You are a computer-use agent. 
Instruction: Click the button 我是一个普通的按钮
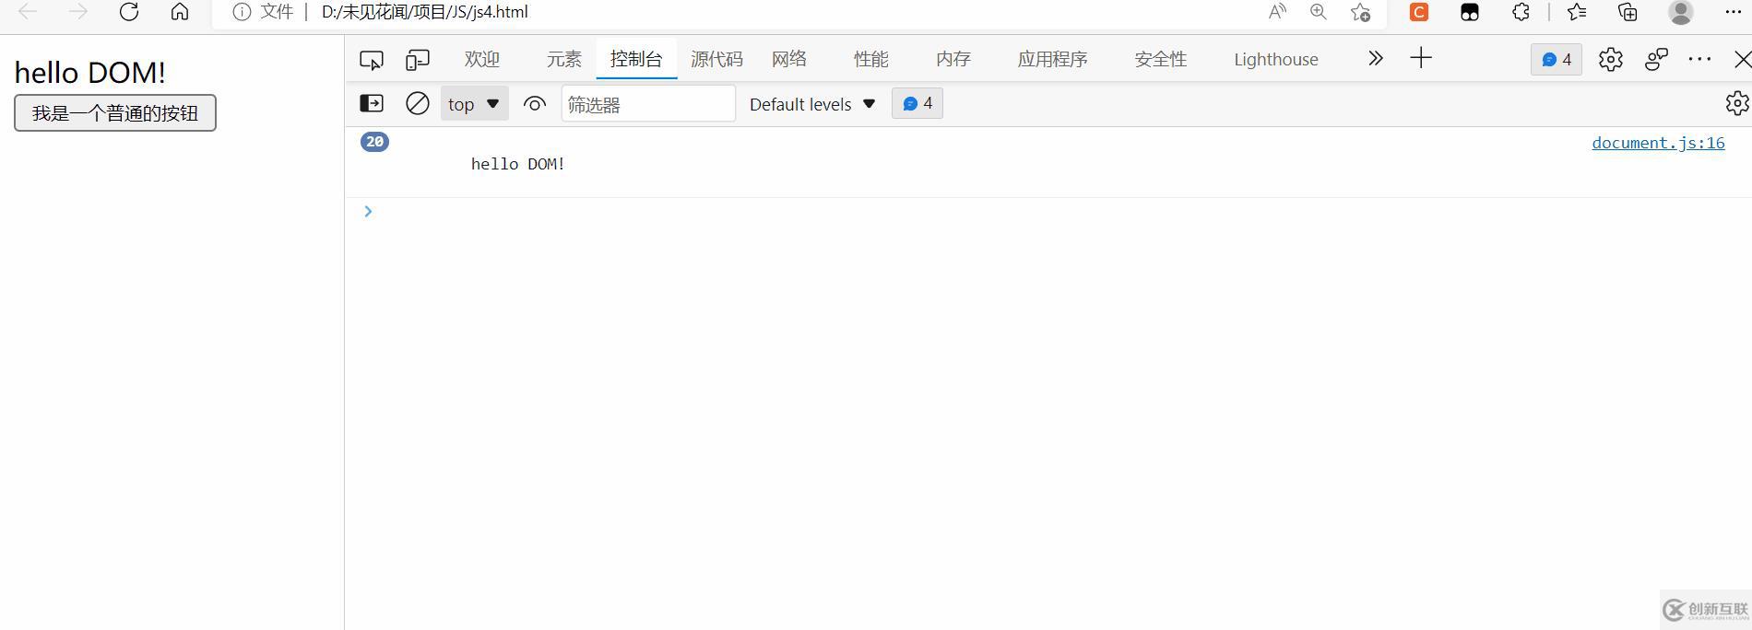(x=115, y=113)
